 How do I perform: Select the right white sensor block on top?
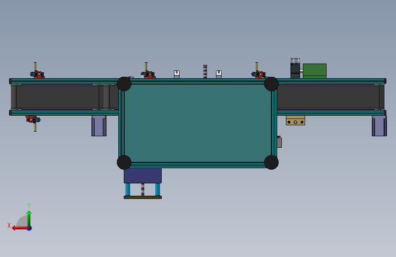click(219, 75)
